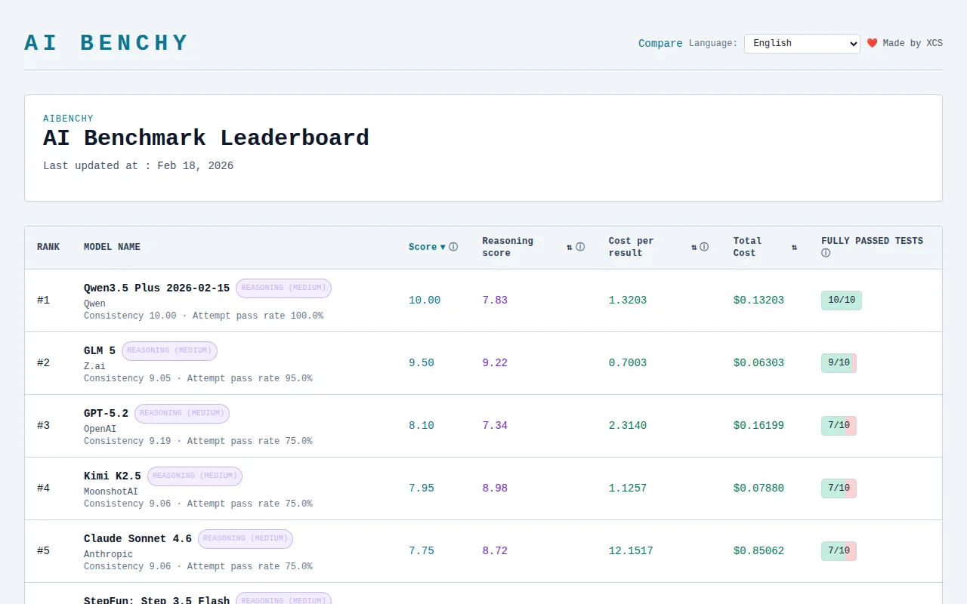Sort by Total Cost column header

coord(748,247)
